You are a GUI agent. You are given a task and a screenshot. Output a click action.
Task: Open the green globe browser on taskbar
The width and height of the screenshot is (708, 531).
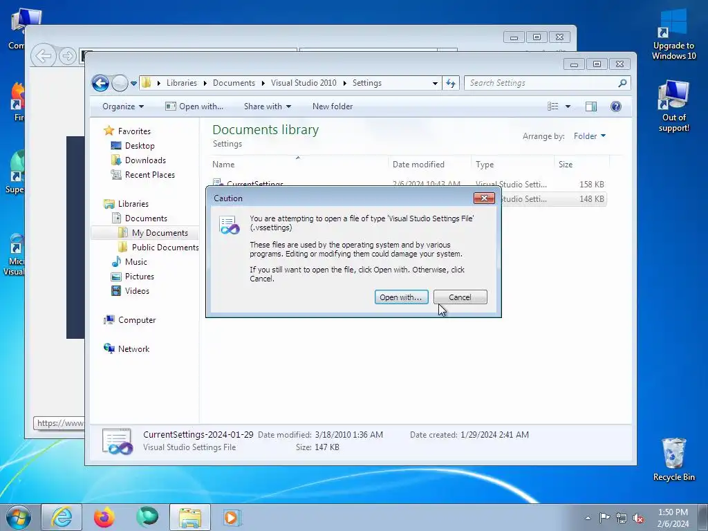click(147, 517)
